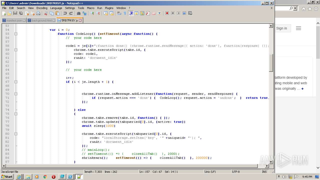Click the UTF-8 encoding status field

click(x=246, y=172)
